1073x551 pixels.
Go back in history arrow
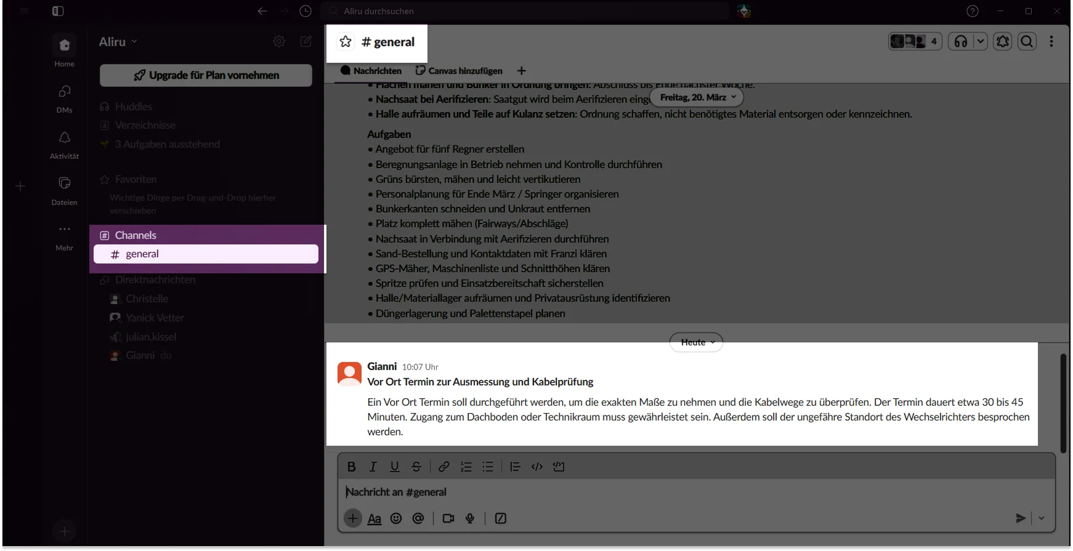click(x=262, y=11)
